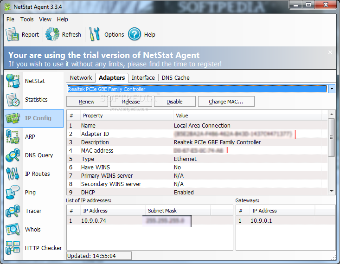Switch to the Adapters tab

pos(112,77)
